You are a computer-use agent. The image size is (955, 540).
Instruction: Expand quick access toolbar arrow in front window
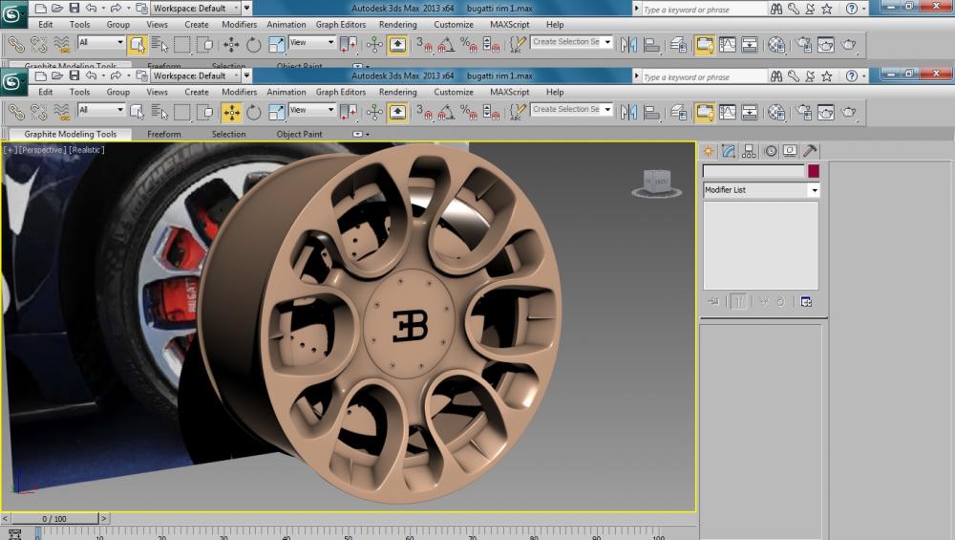[x=246, y=76]
